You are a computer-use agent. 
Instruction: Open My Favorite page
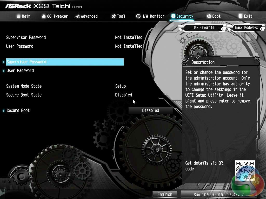click(204, 27)
